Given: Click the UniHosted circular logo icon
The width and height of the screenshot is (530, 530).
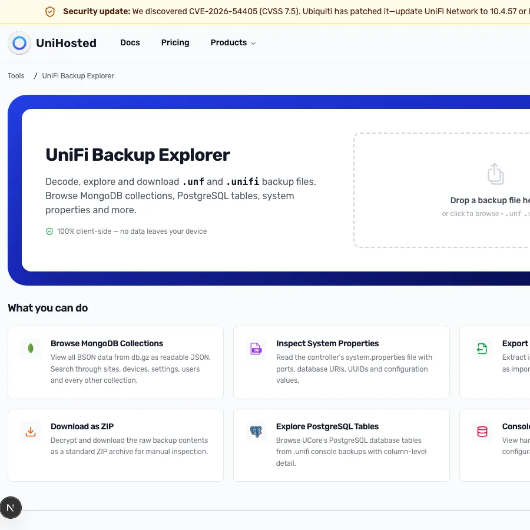Looking at the screenshot, I should tap(19, 43).
